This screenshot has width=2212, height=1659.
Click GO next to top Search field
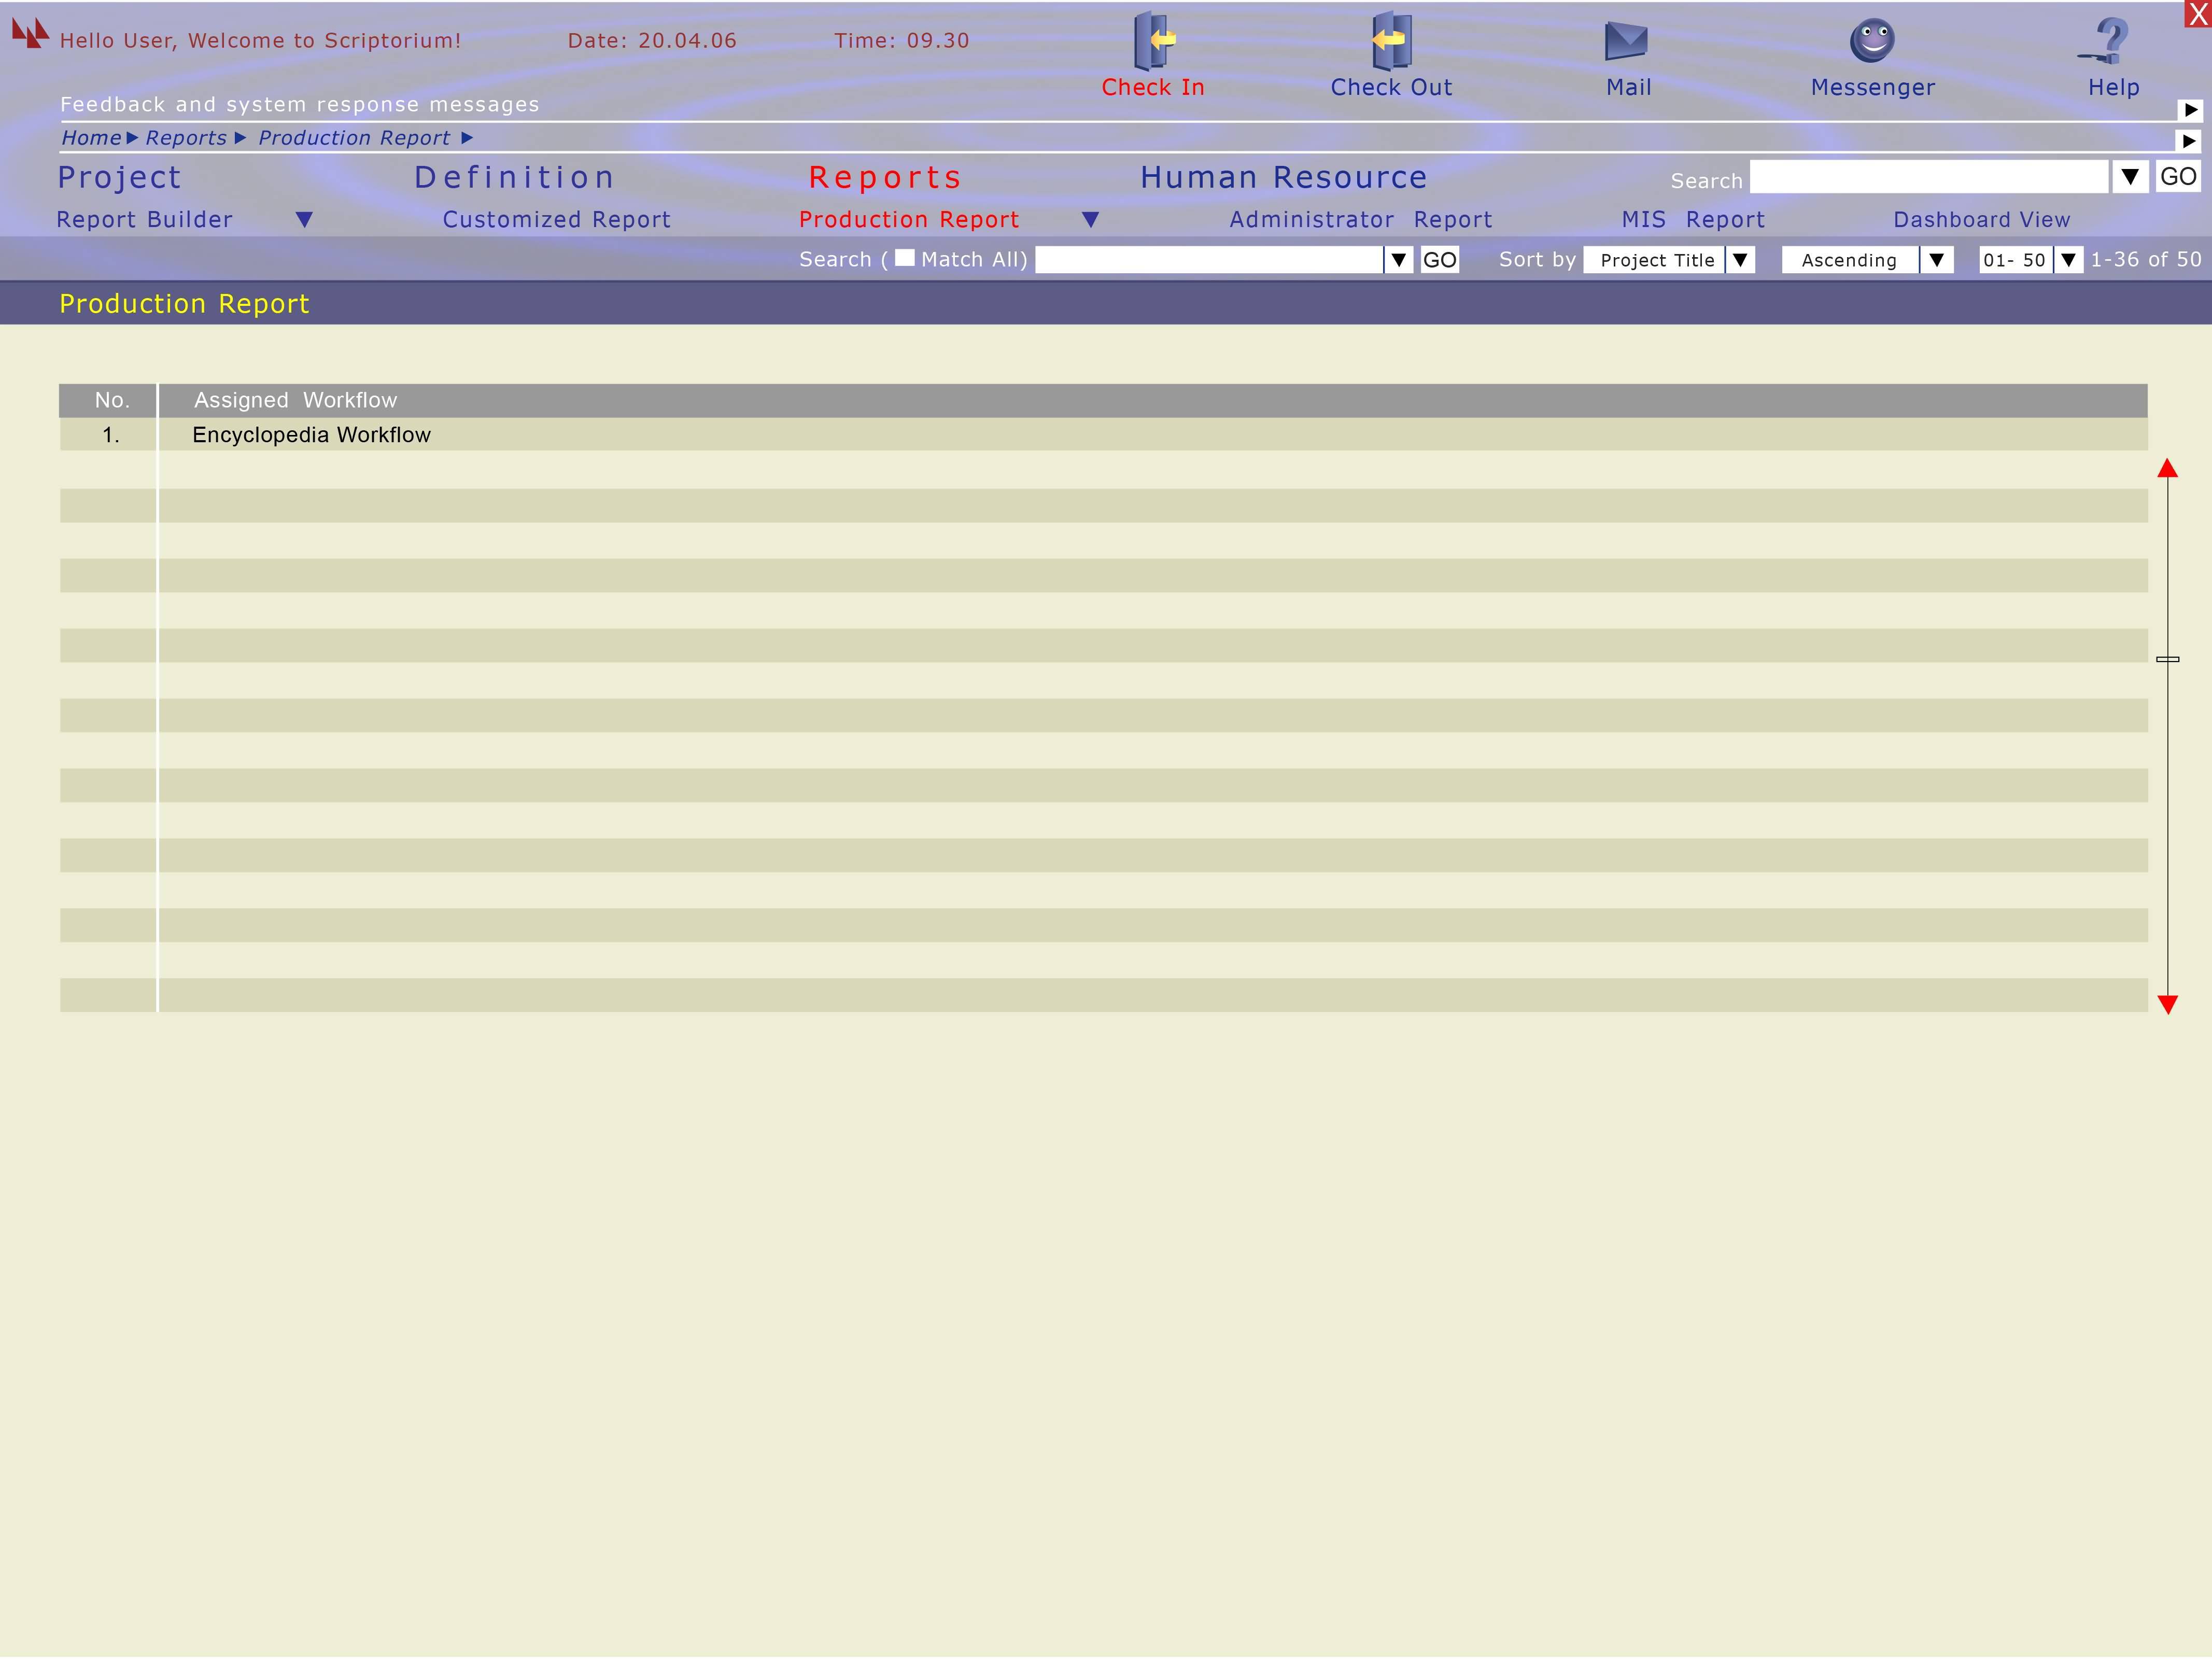pyautogui.click(x=2177, y=177)
